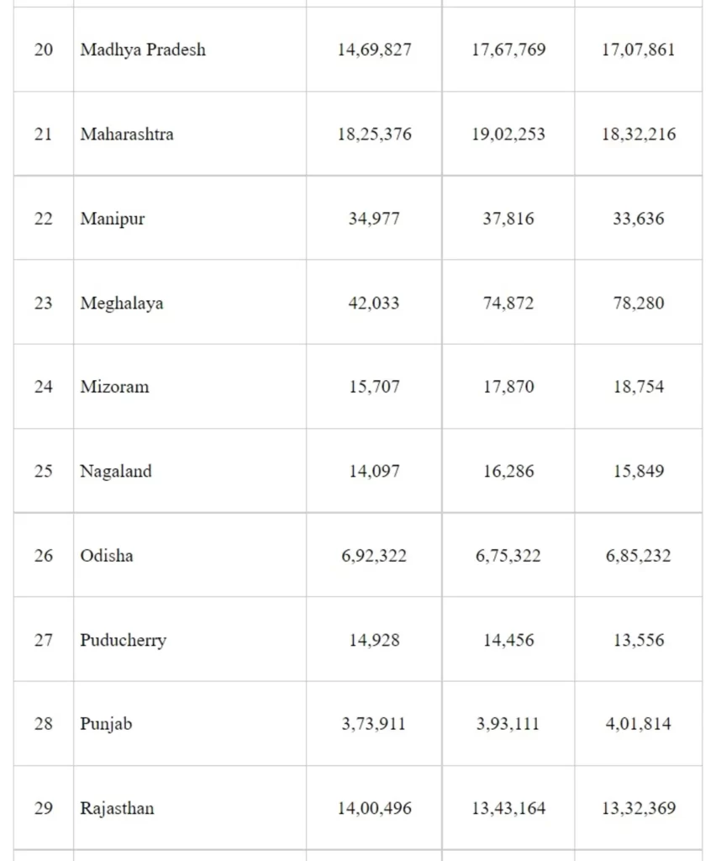Click the Mizoram state name
The width and height of the screenshot is (716, 861).
click(x=114, y=387)
